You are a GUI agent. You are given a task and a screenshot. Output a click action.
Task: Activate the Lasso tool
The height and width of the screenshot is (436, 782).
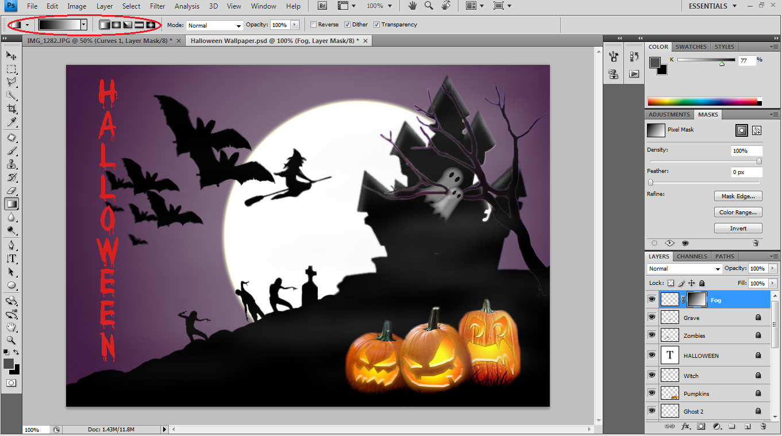pyautogui.click(x=11, y=82)
